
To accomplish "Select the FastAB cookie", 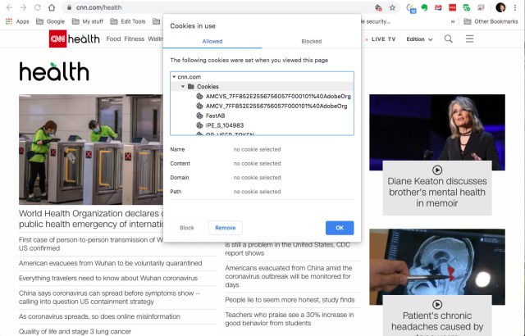I will pos(211,116).
